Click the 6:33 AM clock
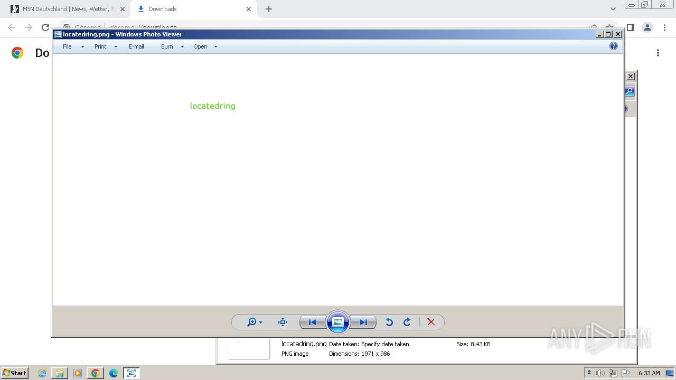Screen dimensions: 676x380 [x=649, y=373]
